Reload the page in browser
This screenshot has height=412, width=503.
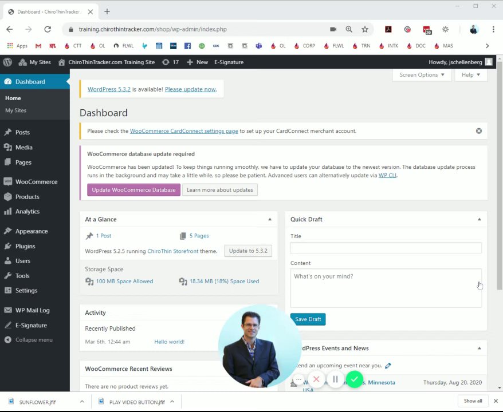pos(48,29)
